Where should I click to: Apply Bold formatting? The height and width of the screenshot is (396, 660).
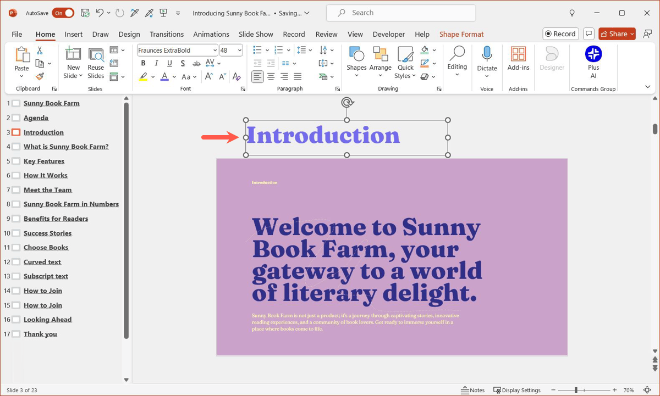point(143,63)
